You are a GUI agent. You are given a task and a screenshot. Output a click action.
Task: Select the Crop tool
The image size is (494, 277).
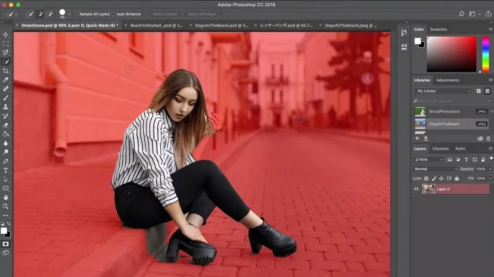(x=6, y=70)
